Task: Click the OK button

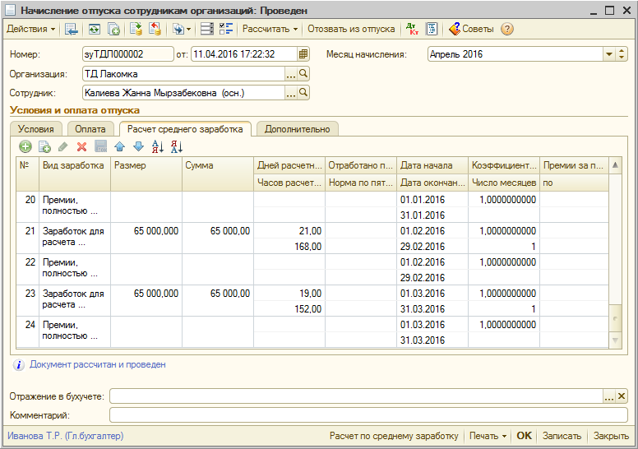Action: (524, 436)
